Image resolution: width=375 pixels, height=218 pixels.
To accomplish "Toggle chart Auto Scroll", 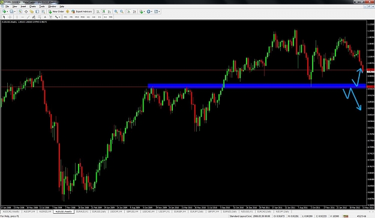I will (x=128, y=11).
